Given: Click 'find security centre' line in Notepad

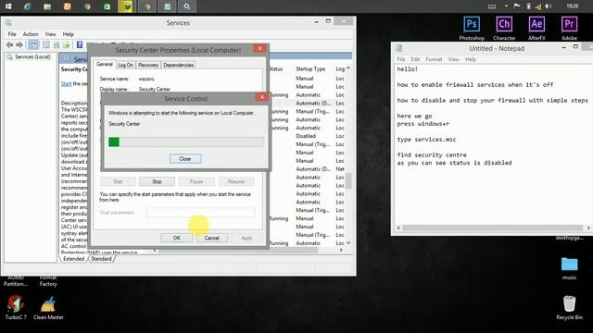Looking at the screenshot, I should pos(432,154).
